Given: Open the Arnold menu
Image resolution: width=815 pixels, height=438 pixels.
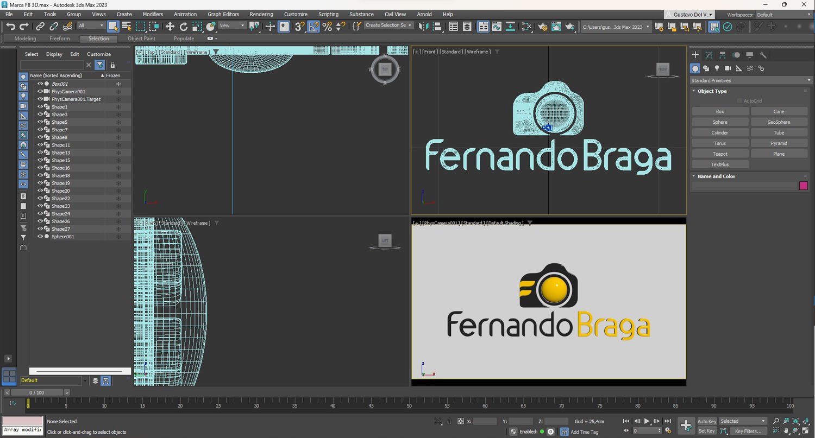Looking at the screenshot, I should tap(424, 14).
